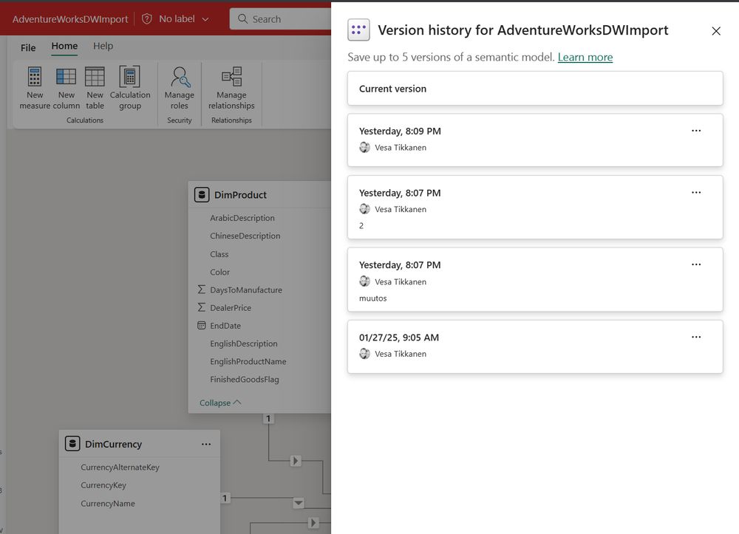This screenshot has height=534, width=739.
Task: Click the version history panel icon
Action: coord(358,30)
